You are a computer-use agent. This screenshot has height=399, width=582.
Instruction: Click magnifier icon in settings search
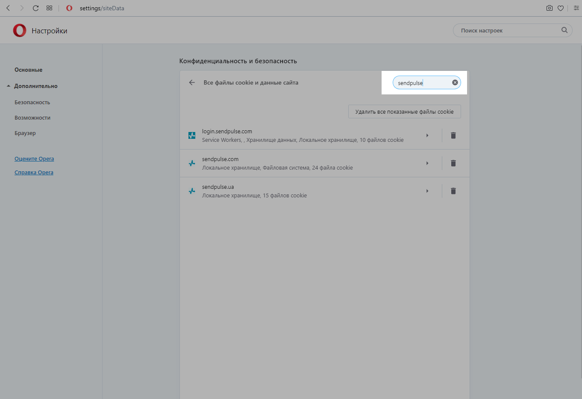point(564,30)
